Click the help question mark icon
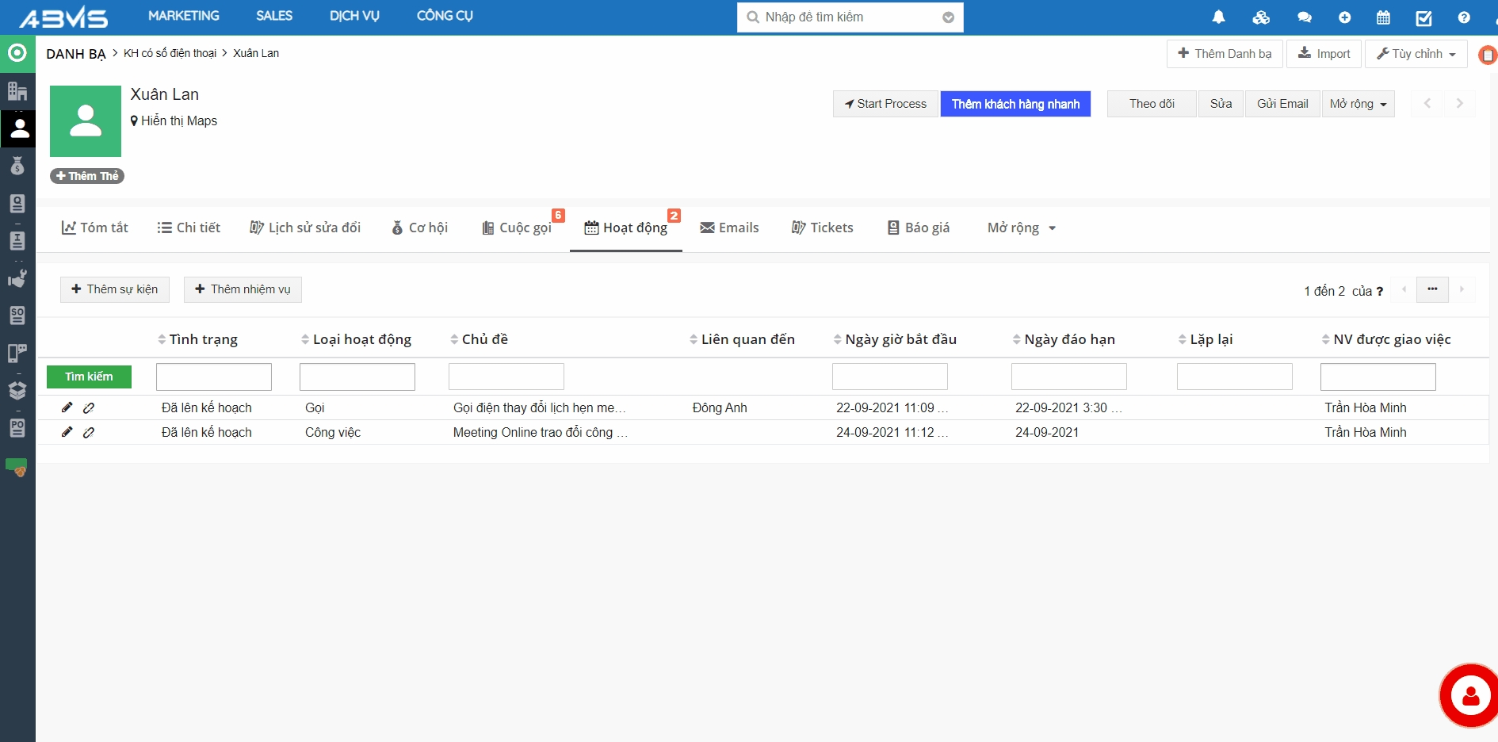Viewport: 1498px width, 742px height. pyautogui.click(x=1463, y=17)
